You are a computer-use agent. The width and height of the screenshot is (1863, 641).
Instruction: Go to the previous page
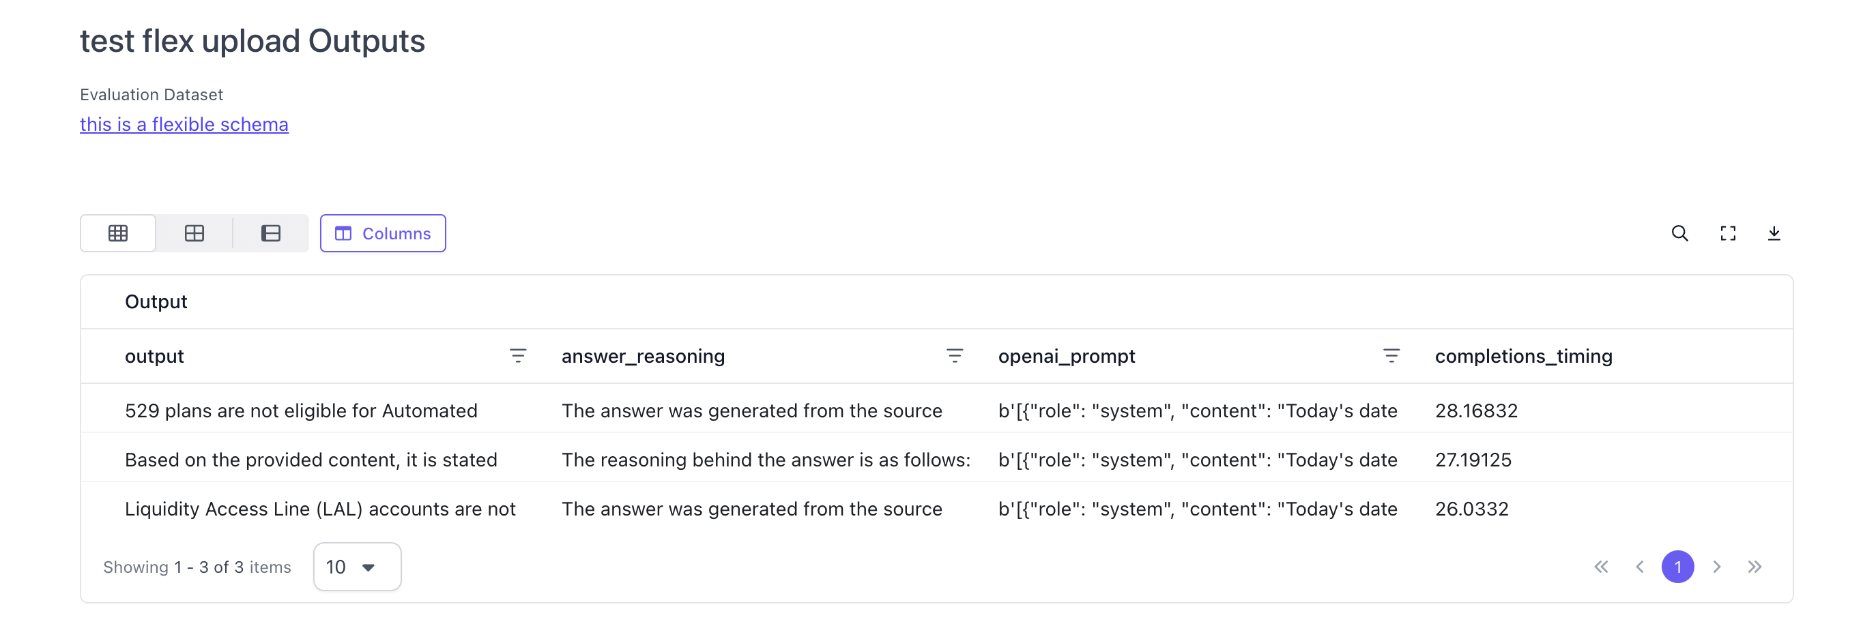click(x=1640, y=567)
